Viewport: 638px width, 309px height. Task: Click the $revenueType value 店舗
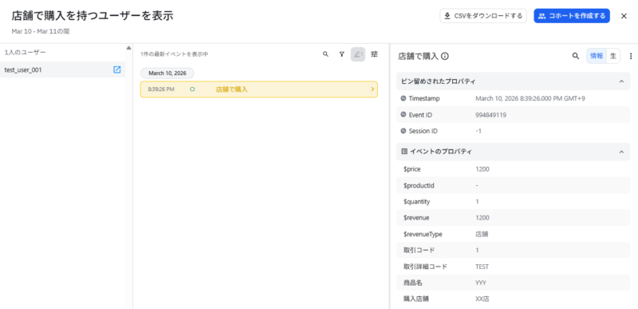pyautogui.click(x=482, y=234)
